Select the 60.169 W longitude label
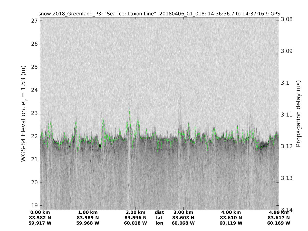This screenshot has height=231, width=308. [x=279, y=223]
